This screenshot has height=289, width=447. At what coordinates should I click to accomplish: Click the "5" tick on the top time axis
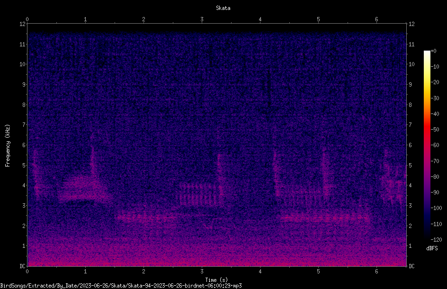(x=318, y=19)
